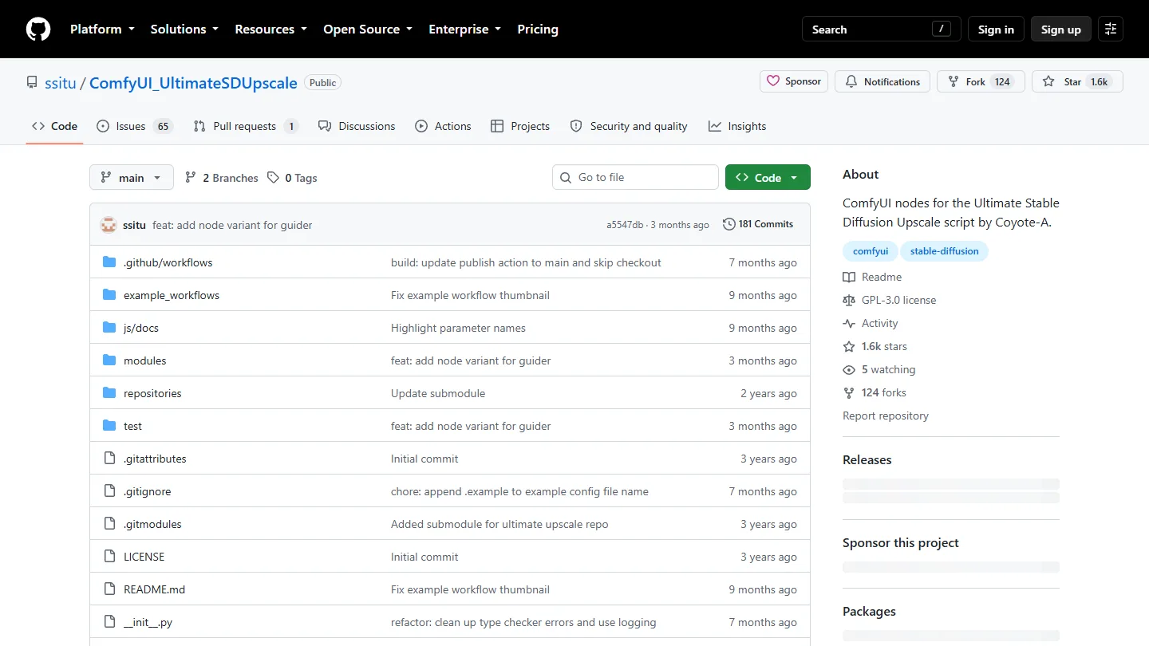1149x646 pixels.
Task: Click the history clock icon by 181 Commits
Action: coord(729,224)
